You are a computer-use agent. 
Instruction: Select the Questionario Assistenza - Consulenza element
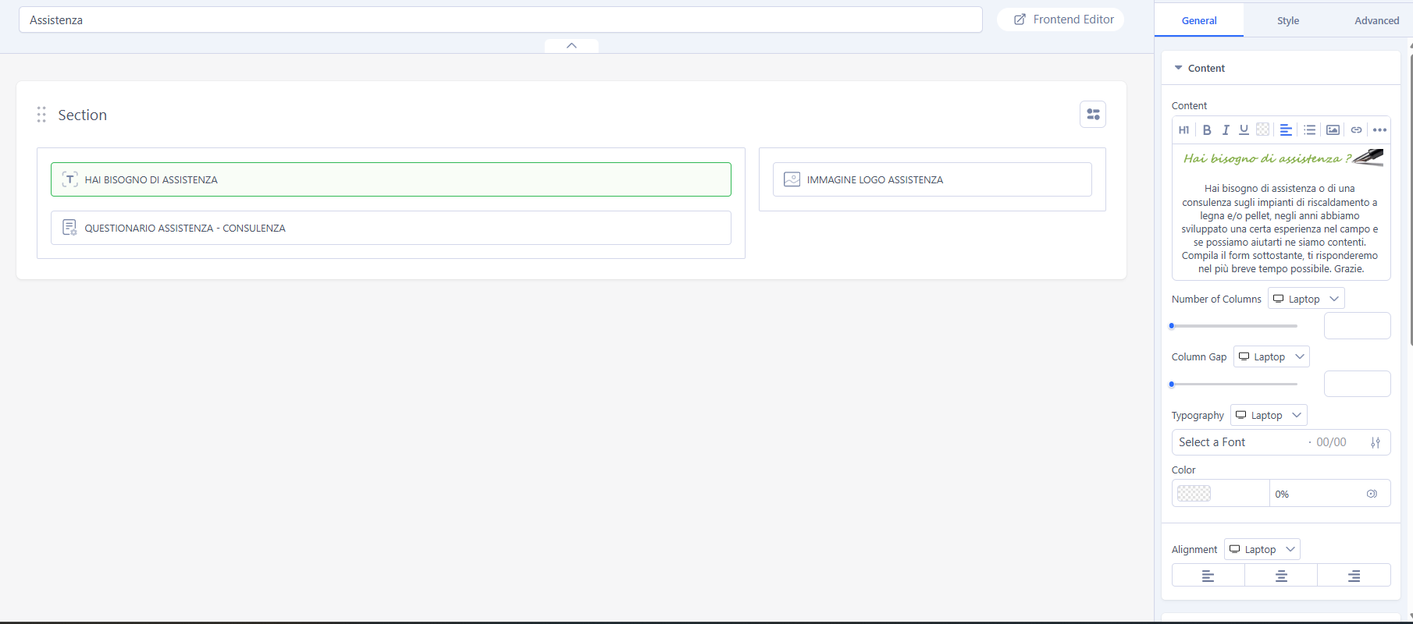[390, 228]
